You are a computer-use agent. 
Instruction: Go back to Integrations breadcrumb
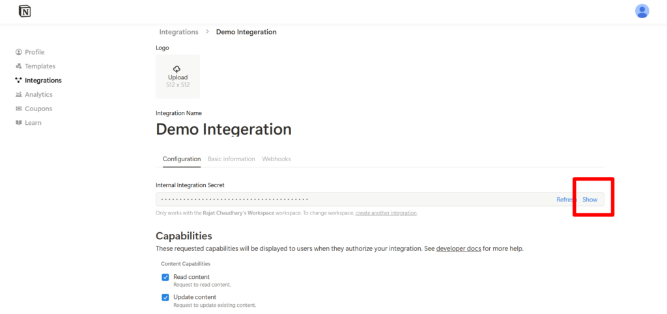tap(178, 32)
